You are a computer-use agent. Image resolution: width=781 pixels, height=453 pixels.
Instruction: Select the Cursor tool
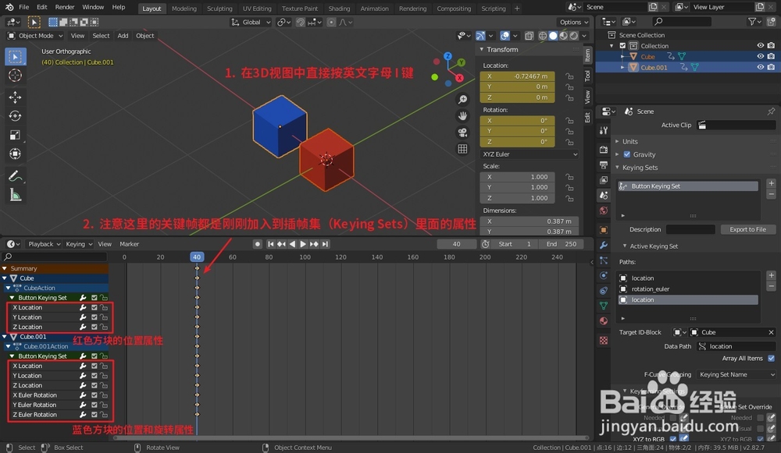15,76
